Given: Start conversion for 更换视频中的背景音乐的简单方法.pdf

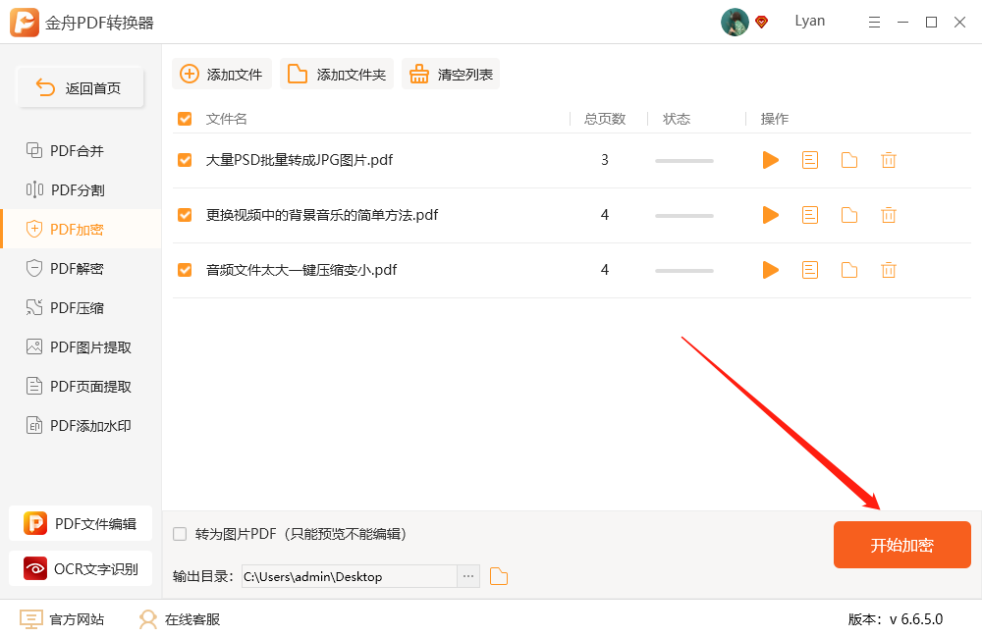Looking at the screenshot, I should coord(770,215).
